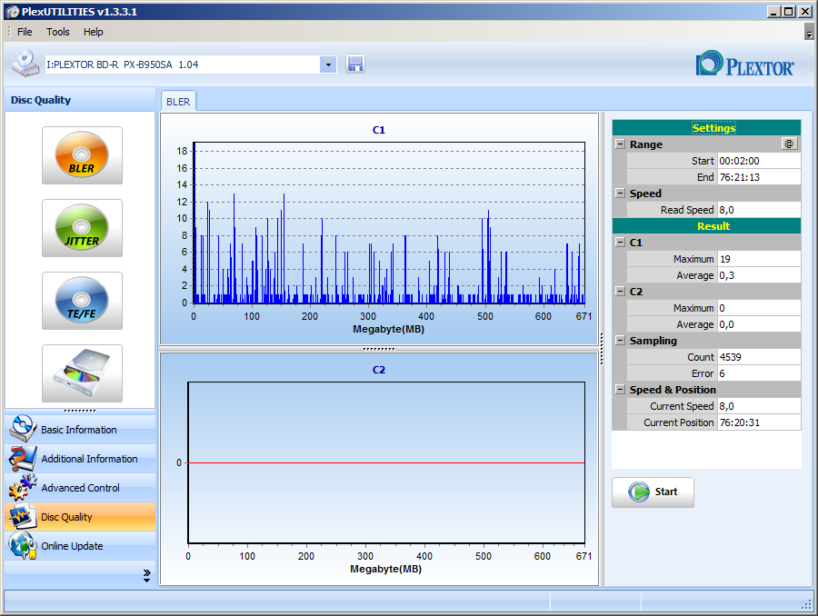Select the C1 Average value 0,3
Image resolution: width=818 pixels, height=616 pixels.
pyautogui.click(x=759, y=275)
